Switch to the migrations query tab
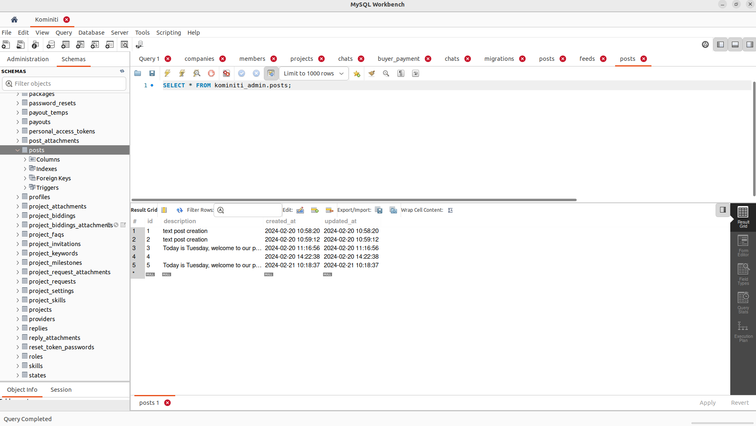The image size is (756, 426). click(499, 59)
